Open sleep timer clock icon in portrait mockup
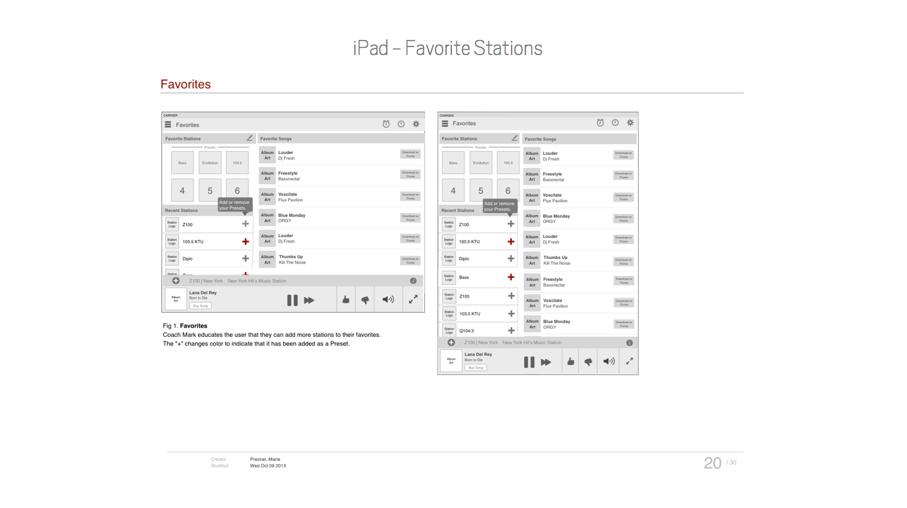907x508 pixels. point(615,123)
